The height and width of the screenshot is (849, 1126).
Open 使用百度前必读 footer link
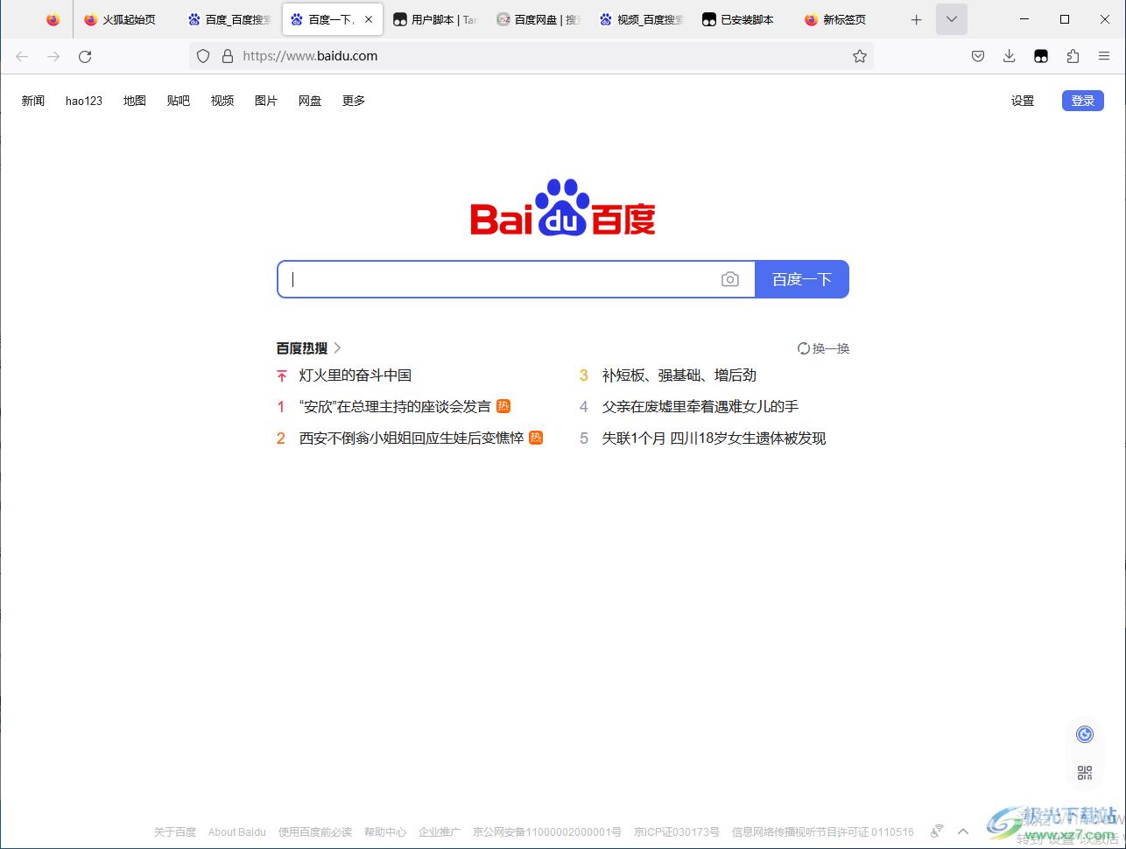click(315, 832)
